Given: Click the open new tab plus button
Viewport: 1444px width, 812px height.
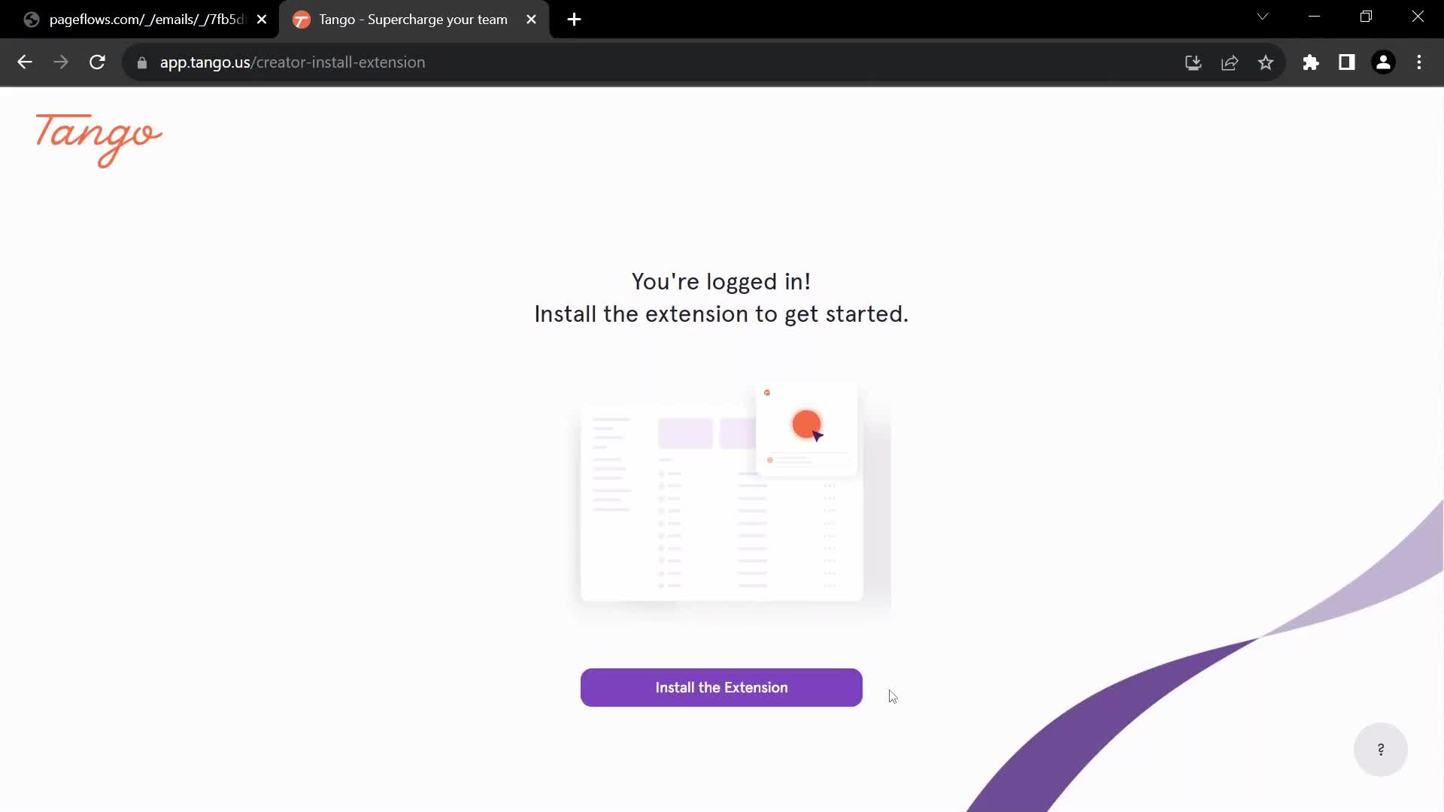Looking at the screenshot, I should [x=575, y=20].
